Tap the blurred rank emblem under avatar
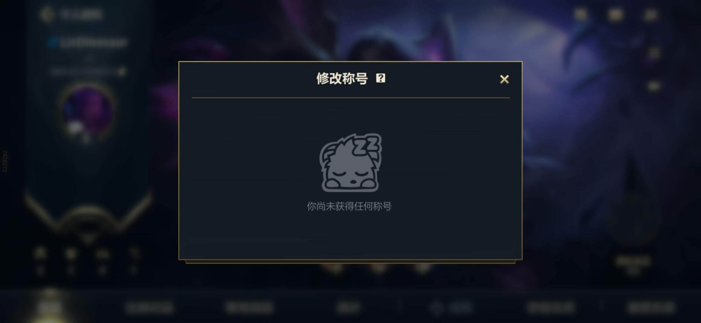 point(87,221)
